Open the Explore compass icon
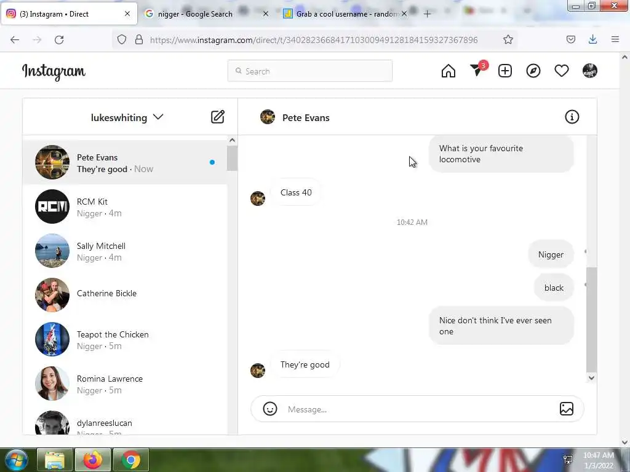630x472 pixels. pos(533,71)
